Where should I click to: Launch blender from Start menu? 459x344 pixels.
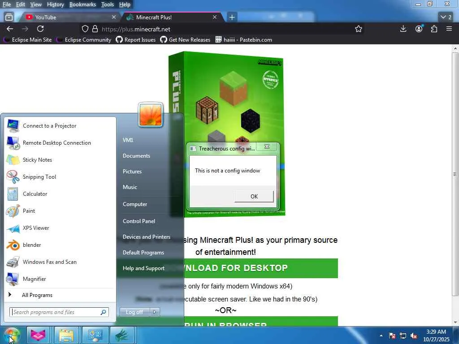(x=60, y=245)
